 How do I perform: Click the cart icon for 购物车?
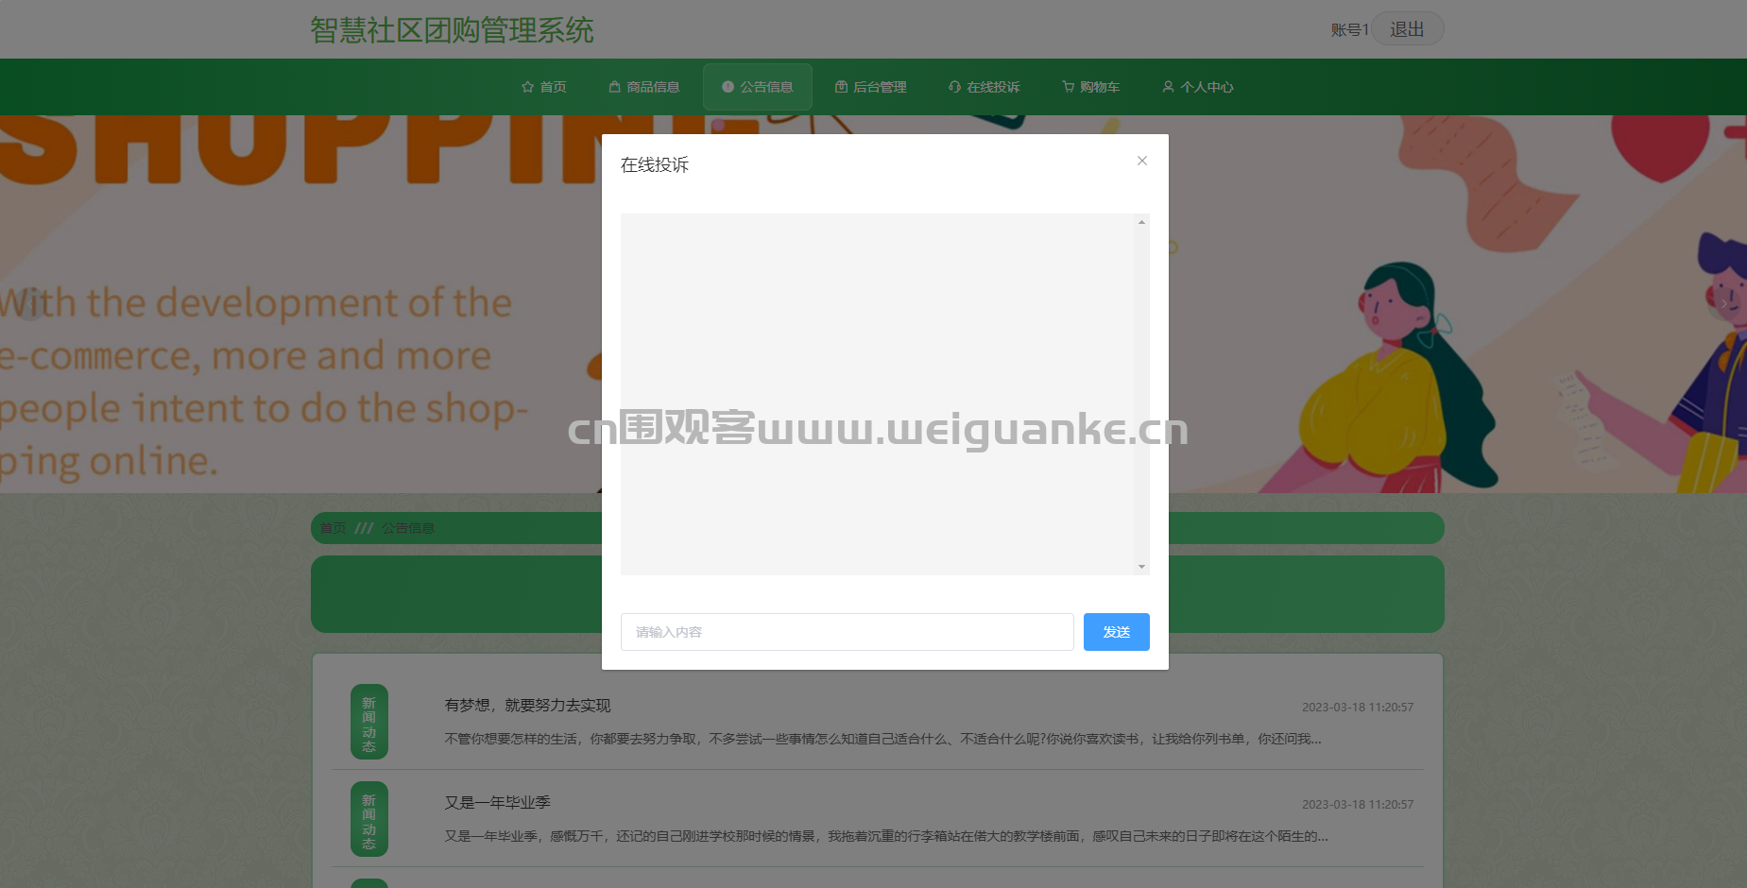[x=1068, y=87]
